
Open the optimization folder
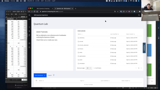pyautogui.click(x=82, y=56)
